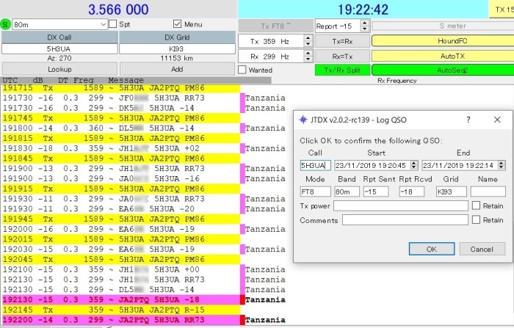The height and width of the screenshot is (328, 514).
Task: Click the End date-time field
Action: coord(460,165)
